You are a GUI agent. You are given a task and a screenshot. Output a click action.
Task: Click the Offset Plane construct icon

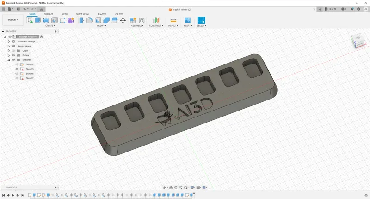[156, 20]
